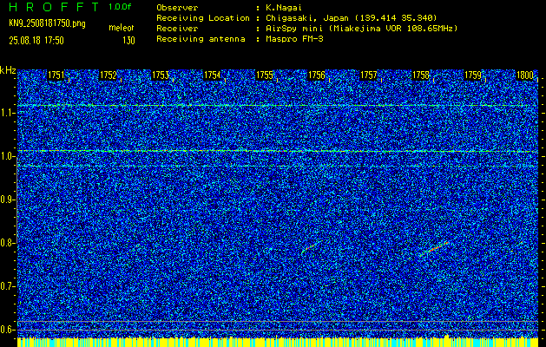Click the 1800 time marker
The image size is (546, 347).
(x=525, y=75)
